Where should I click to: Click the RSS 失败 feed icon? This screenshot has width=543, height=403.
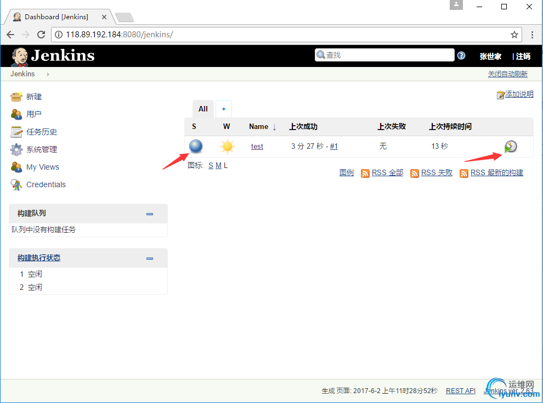pyautogui.click(x=415, y=173)
